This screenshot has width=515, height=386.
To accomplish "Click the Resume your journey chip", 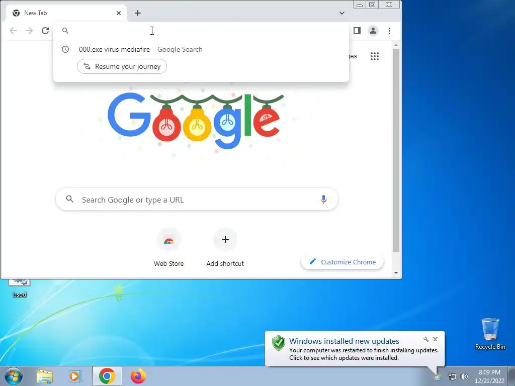I will point(122,66).
